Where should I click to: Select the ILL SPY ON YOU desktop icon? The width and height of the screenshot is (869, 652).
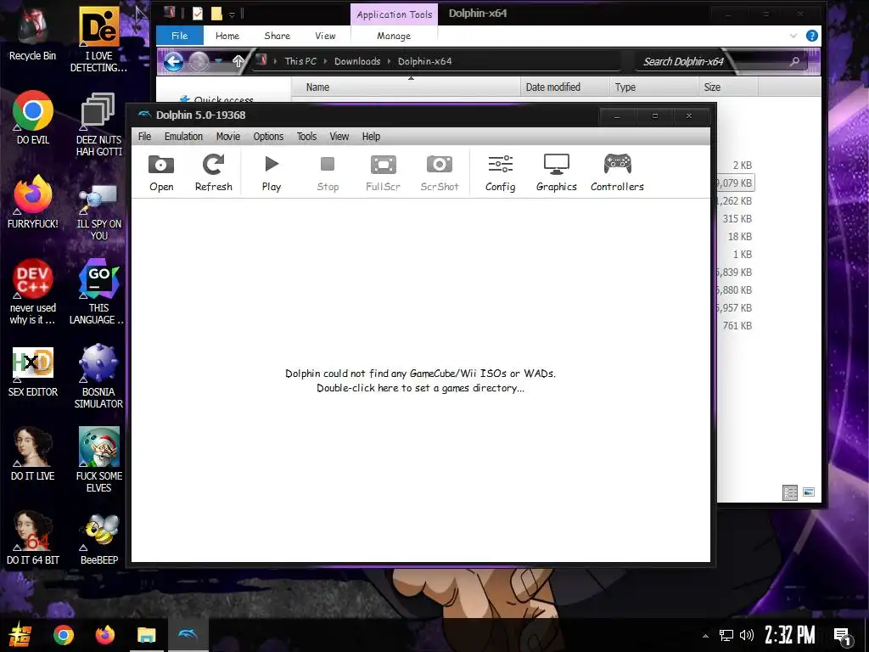tap(98, 209)
